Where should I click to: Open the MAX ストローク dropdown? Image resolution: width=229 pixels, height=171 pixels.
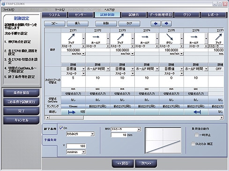pyautogui.click(x=139, y=129)
